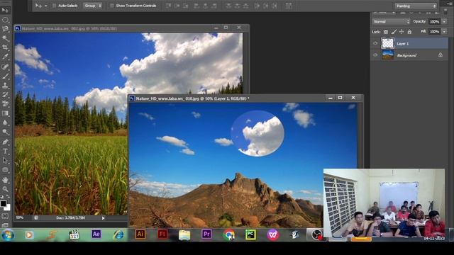Select the Elliptical Marquee tool
The width and height of the screenshot is (454, 255).
pyautogui.click(x=5, y=20)
